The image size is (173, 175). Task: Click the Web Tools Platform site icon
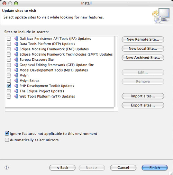(16, 96)
